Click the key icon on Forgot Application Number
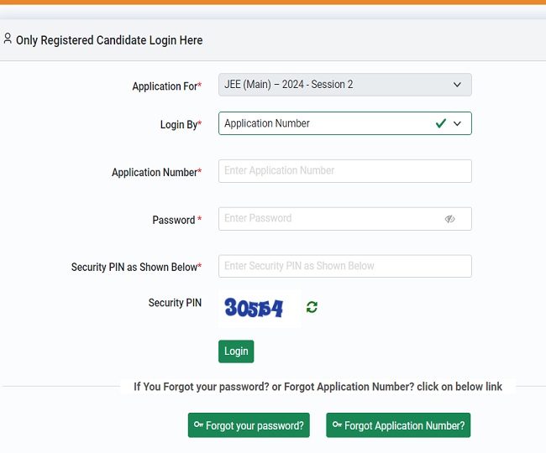The height and width of the screenshot is (453, 546). (x=337, y=425)
